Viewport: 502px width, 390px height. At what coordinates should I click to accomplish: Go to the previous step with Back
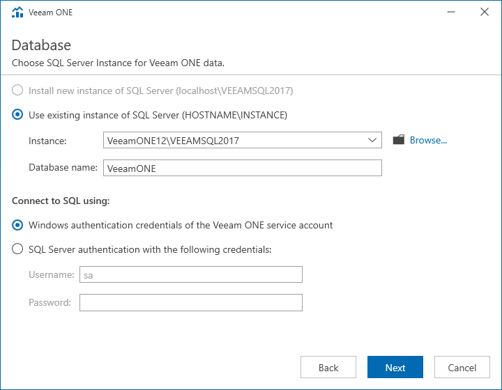coord(328,367)
